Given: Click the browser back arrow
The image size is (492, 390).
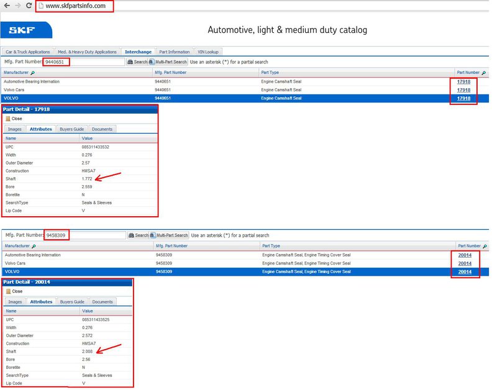Looking at the screenshot, I should 6,6.
